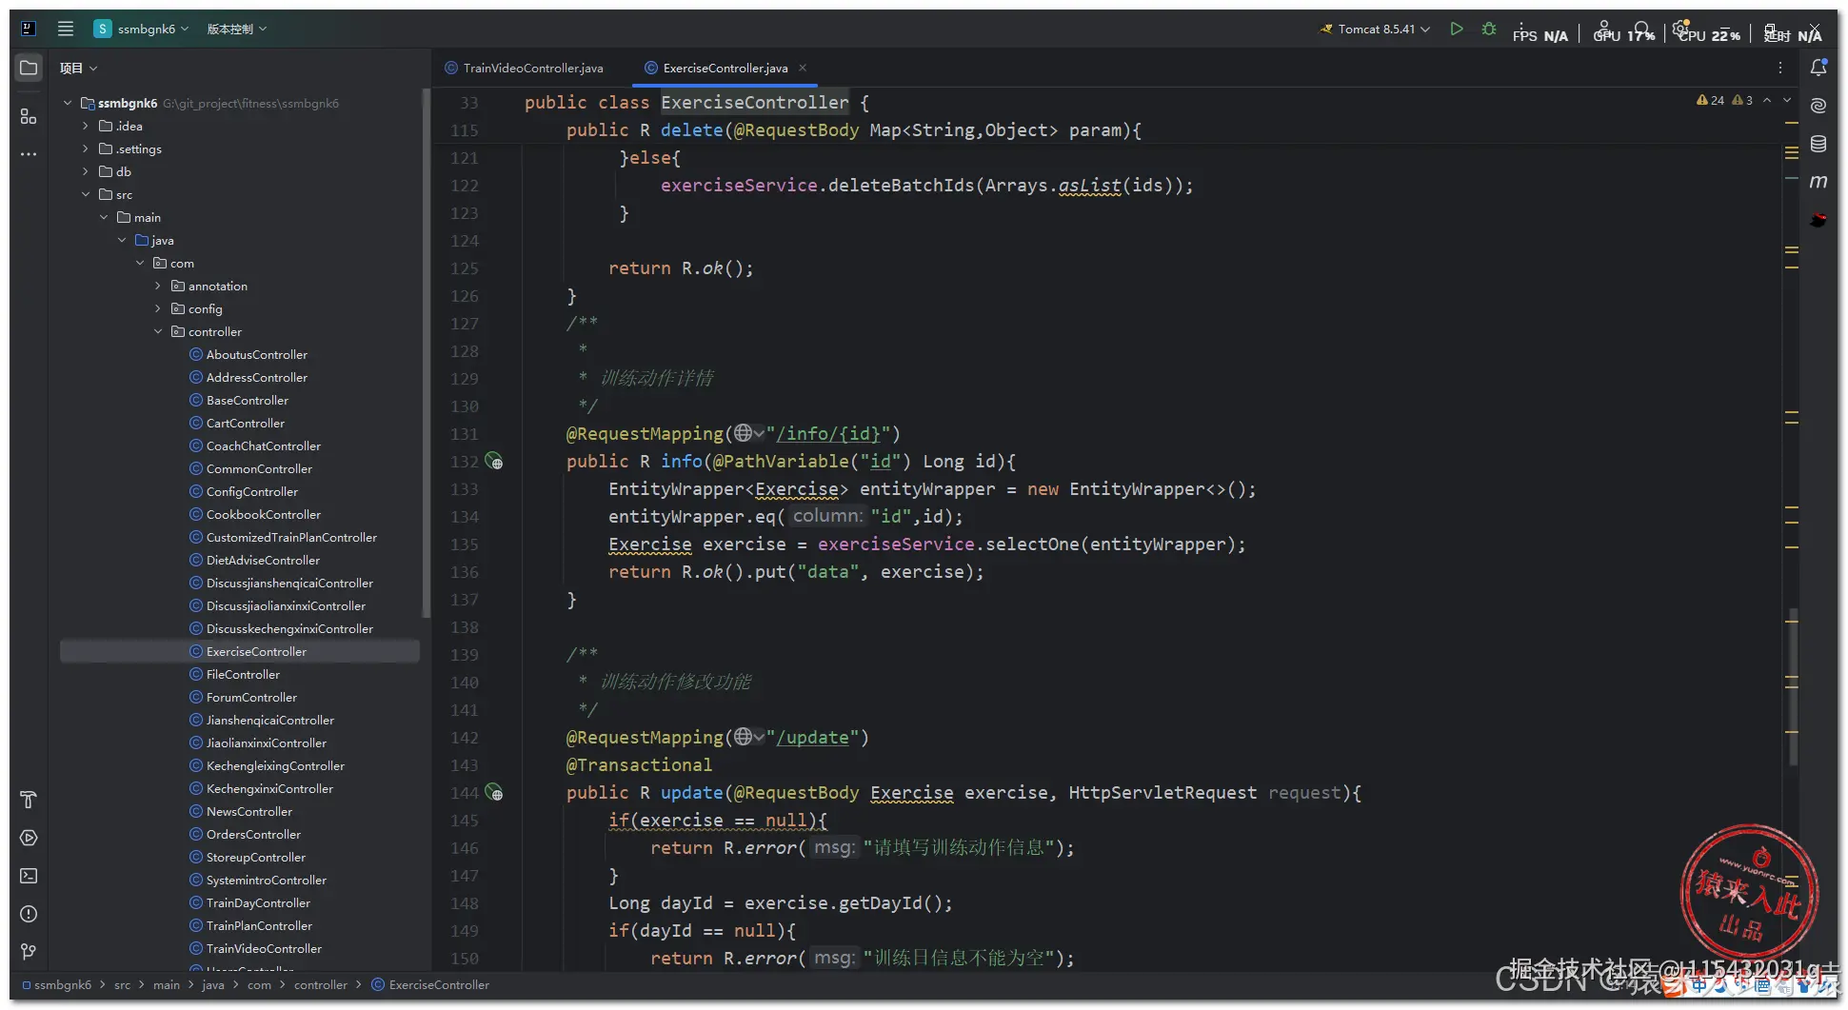Open NewsController in project tree
The height and width of the screenshot is (1010, 1848).
click(249, 811)
